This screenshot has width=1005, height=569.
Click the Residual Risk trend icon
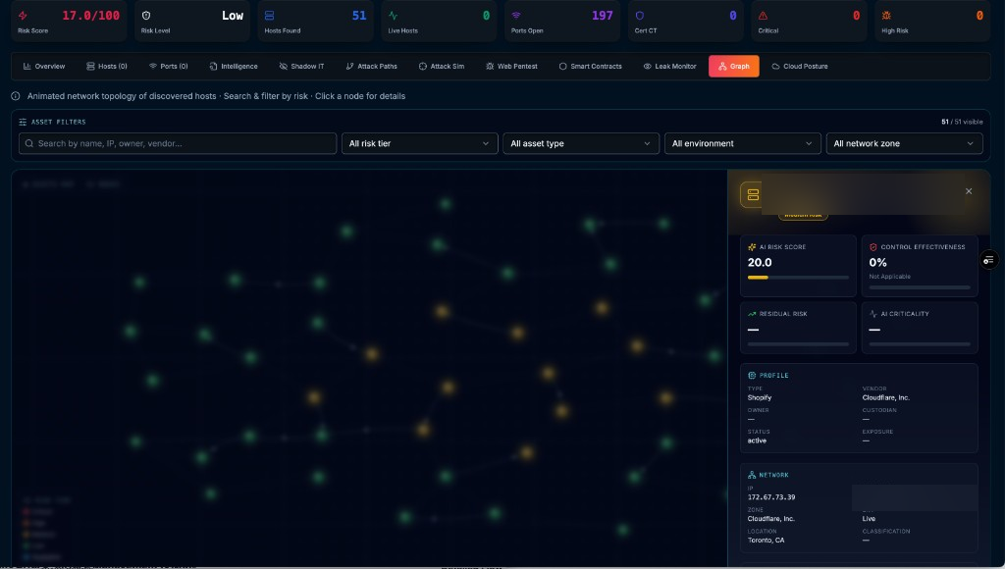click(752, 314)
